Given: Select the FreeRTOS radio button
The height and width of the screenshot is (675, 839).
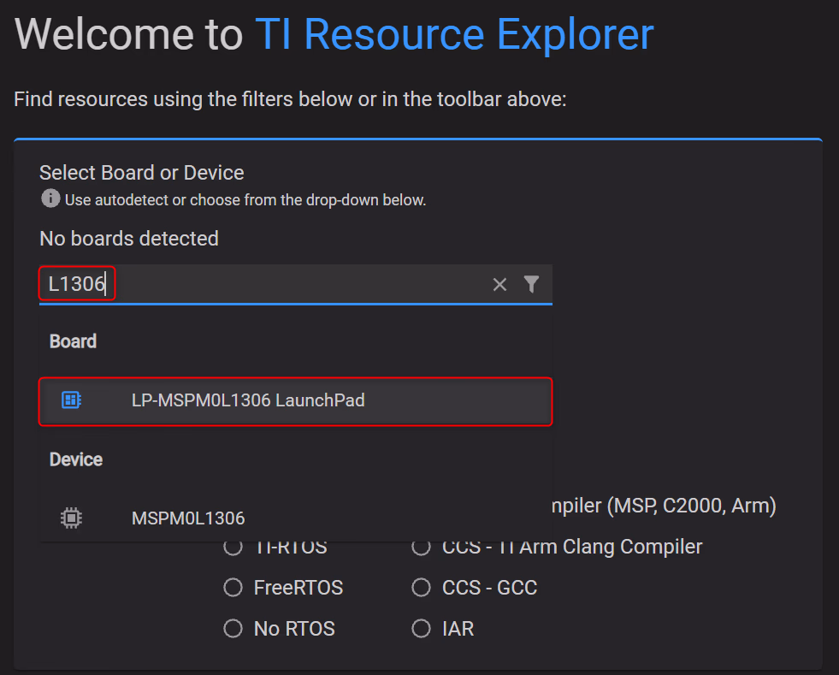Looking at the screenshot, I should (x=233, y=588).
